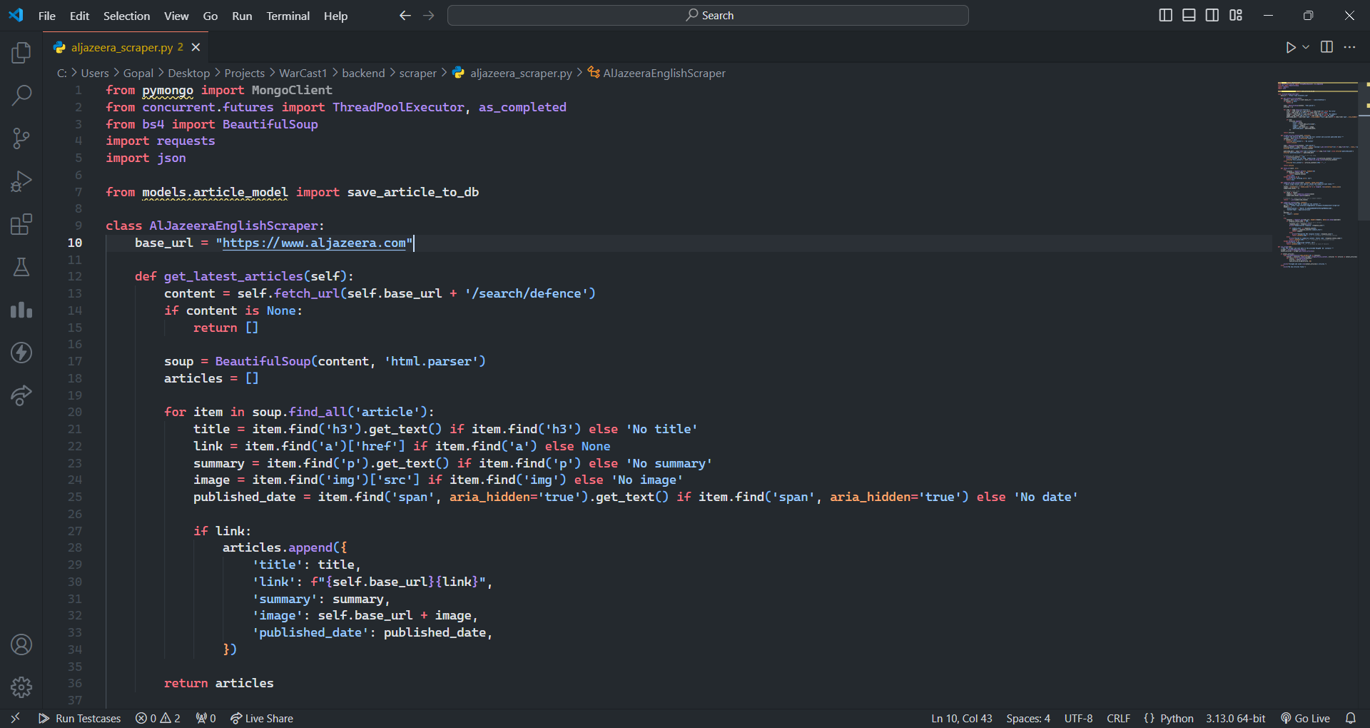This screenshot has height=728, width=1370.
Task: Open the remote window indicator
Action: pyautogui.click(x=15, y=718)
